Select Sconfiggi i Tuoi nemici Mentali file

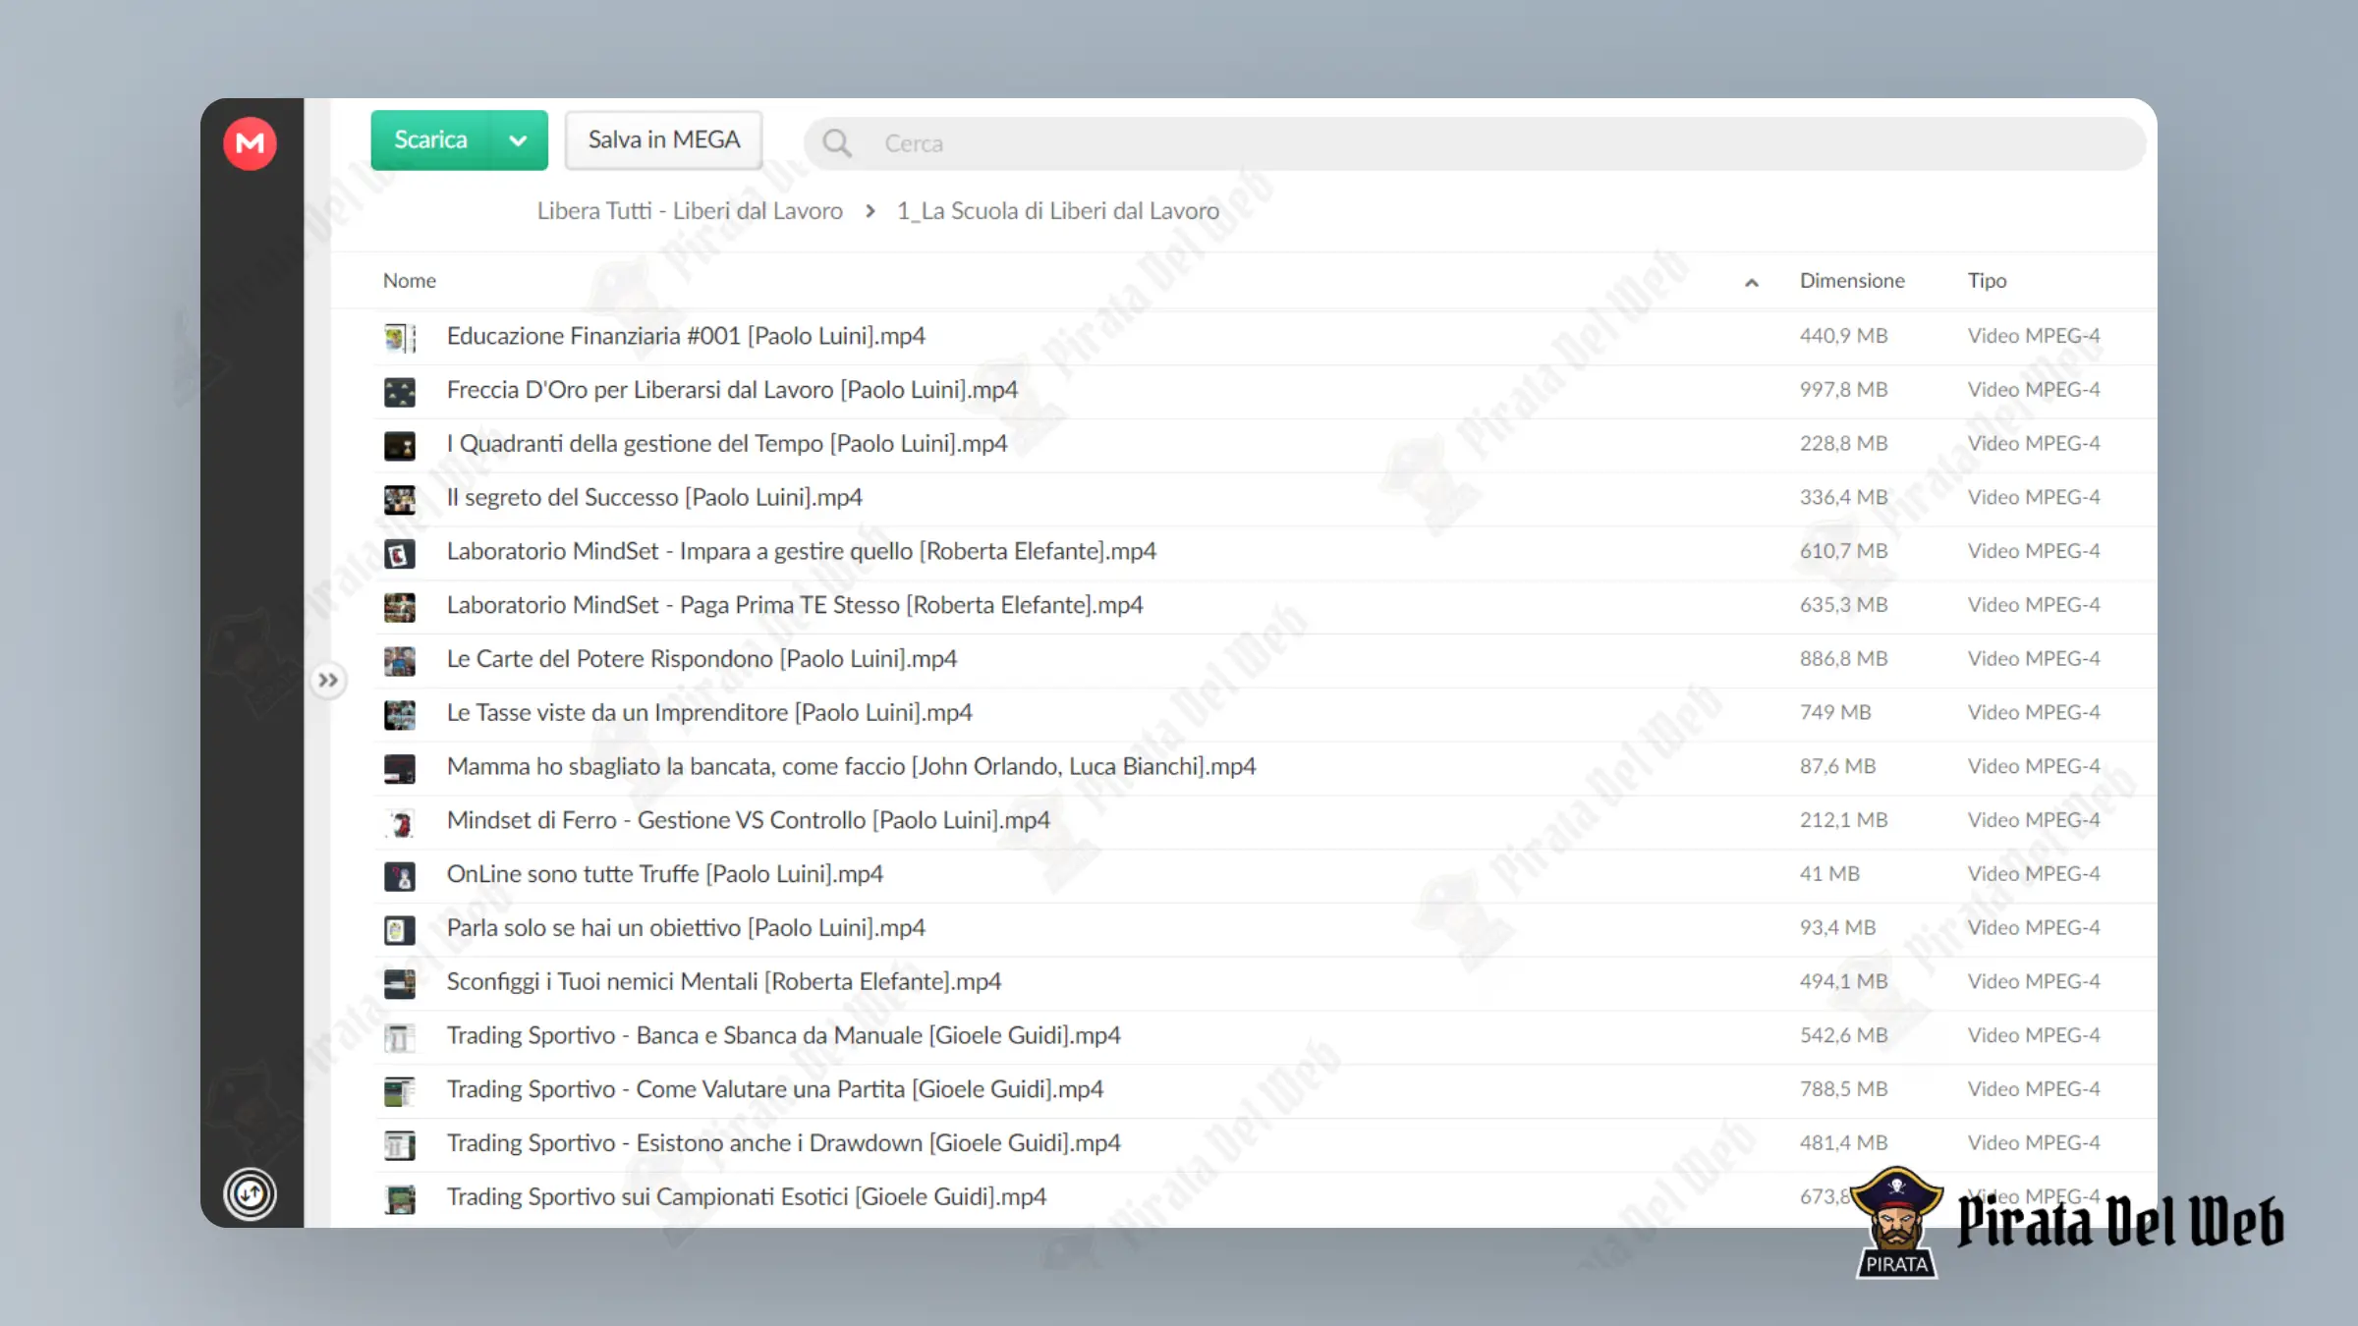(x=724, y=981)
